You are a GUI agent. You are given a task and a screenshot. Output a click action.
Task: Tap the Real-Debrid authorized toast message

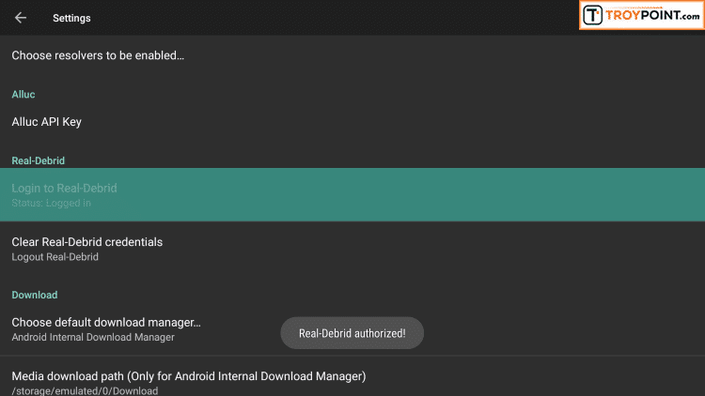[352, 333]
